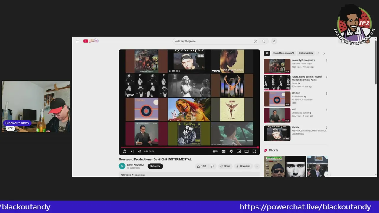Select the 'Instrumentals' filter chip
This screenshot has width=379, height=213.
306,53
